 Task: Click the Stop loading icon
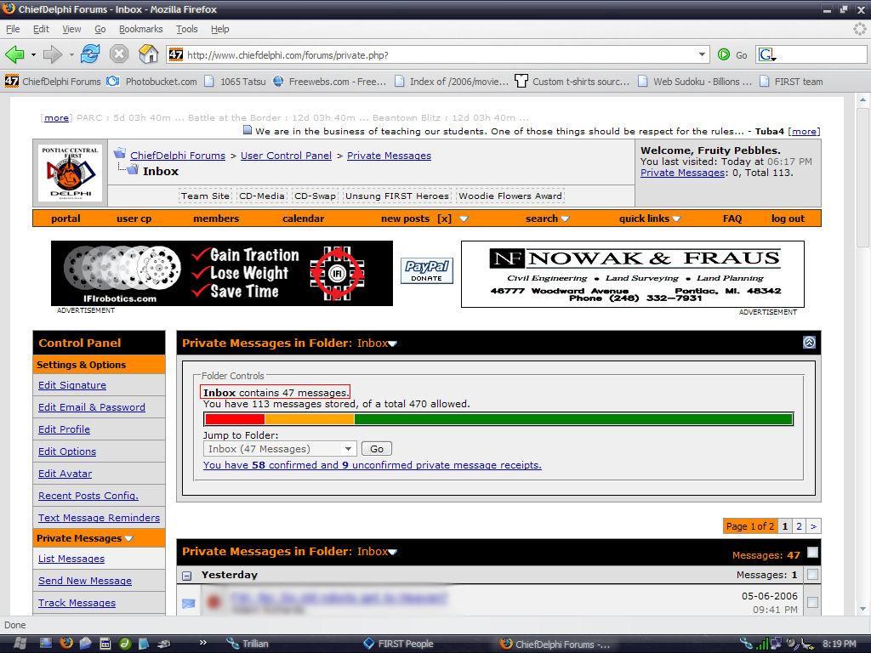coord(119,54)
